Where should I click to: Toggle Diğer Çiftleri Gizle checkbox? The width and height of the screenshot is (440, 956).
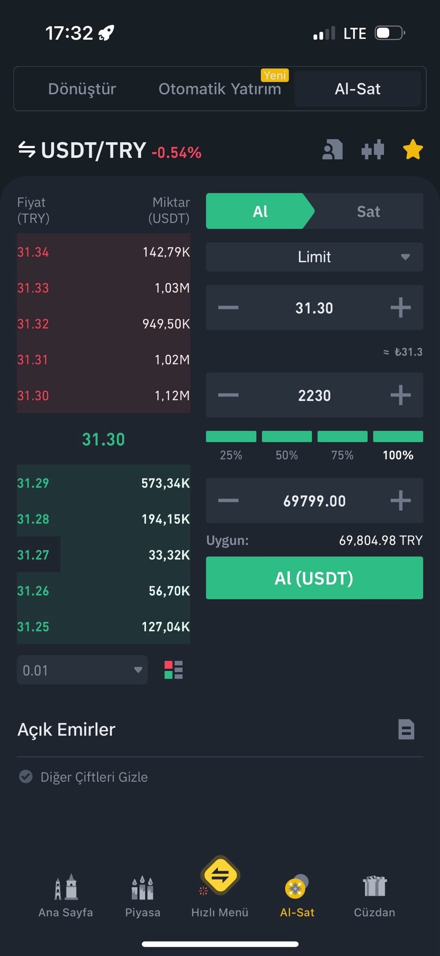pyautogui.click(x=26, y=777)
